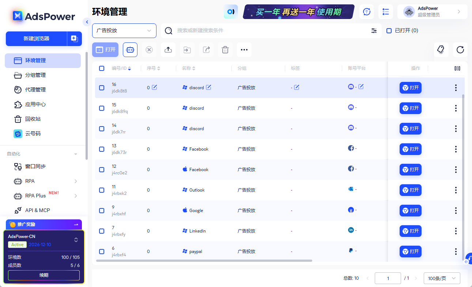Click the move to group folder icon
Screen dimensions: 472x287
point(187,49)
